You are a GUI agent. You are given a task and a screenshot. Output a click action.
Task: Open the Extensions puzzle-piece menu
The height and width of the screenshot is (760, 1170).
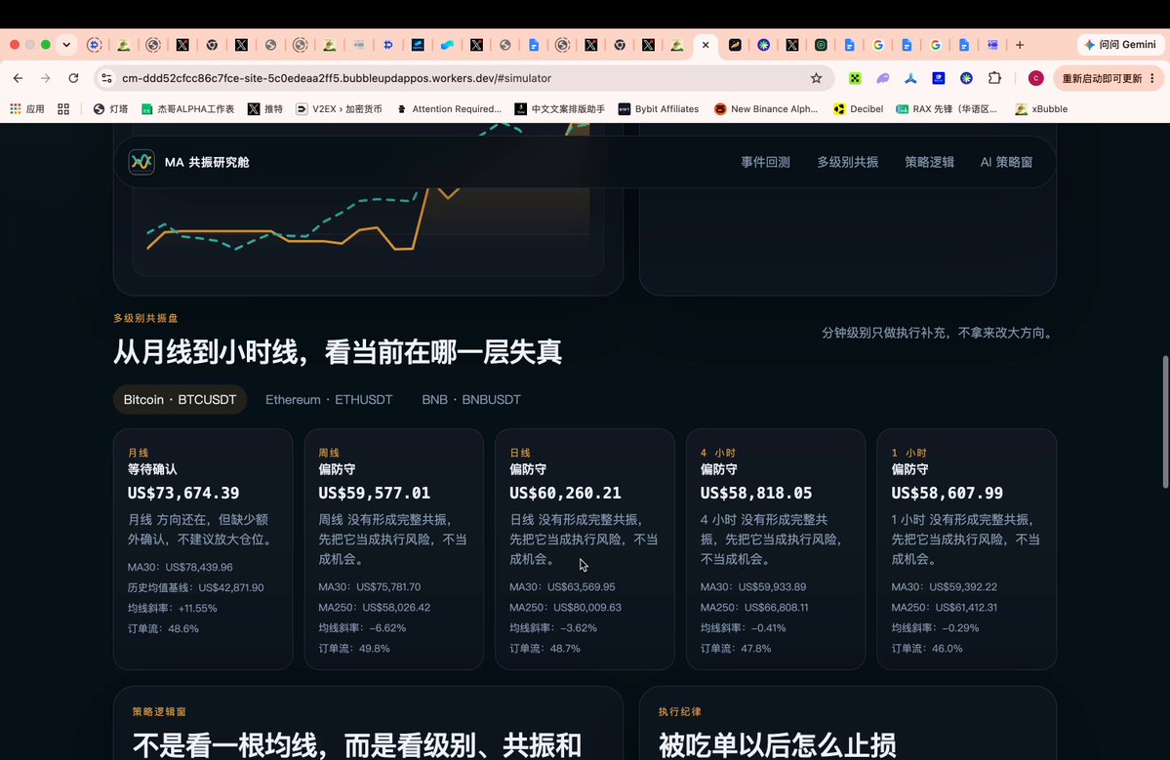[x=994, y=78]
